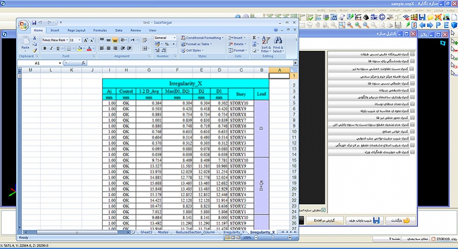Click the Save icon in Quick Access toolbar
The image size is (458, 249).
point(34,23)
